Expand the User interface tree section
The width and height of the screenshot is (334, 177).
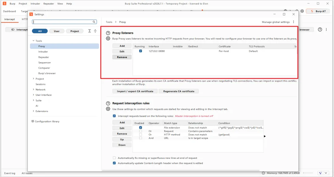[33, 95]
